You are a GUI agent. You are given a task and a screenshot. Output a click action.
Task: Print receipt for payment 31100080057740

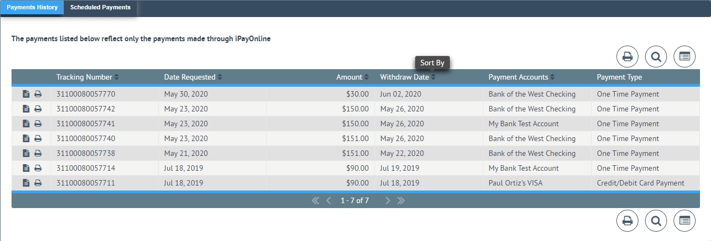[x=38, y=138]
